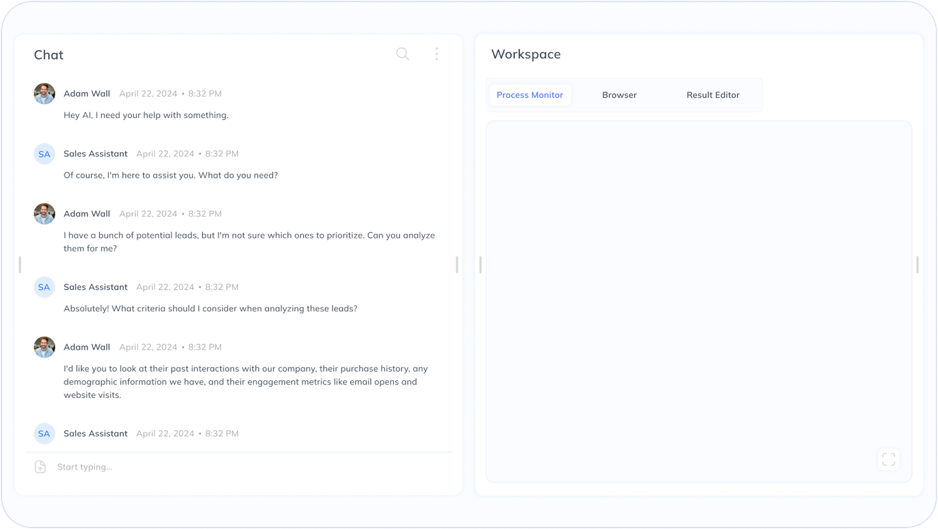Click the name Adam Wall on the "Hey AI" message
Image resolution: width=938 pixels, height=529 pixels.
pyautogui.click(x=87, y=93)
